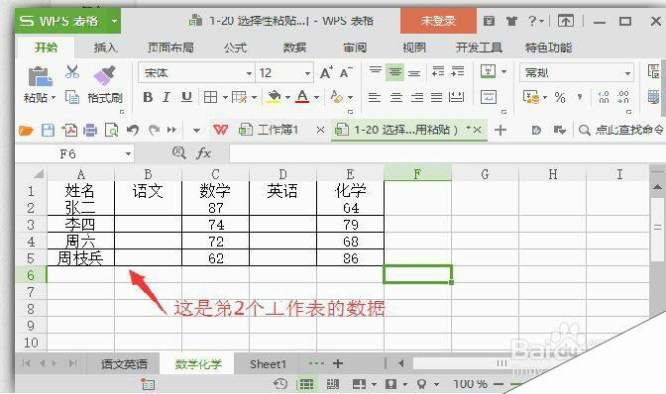Select column header G
666x394 pixels.
485,174
